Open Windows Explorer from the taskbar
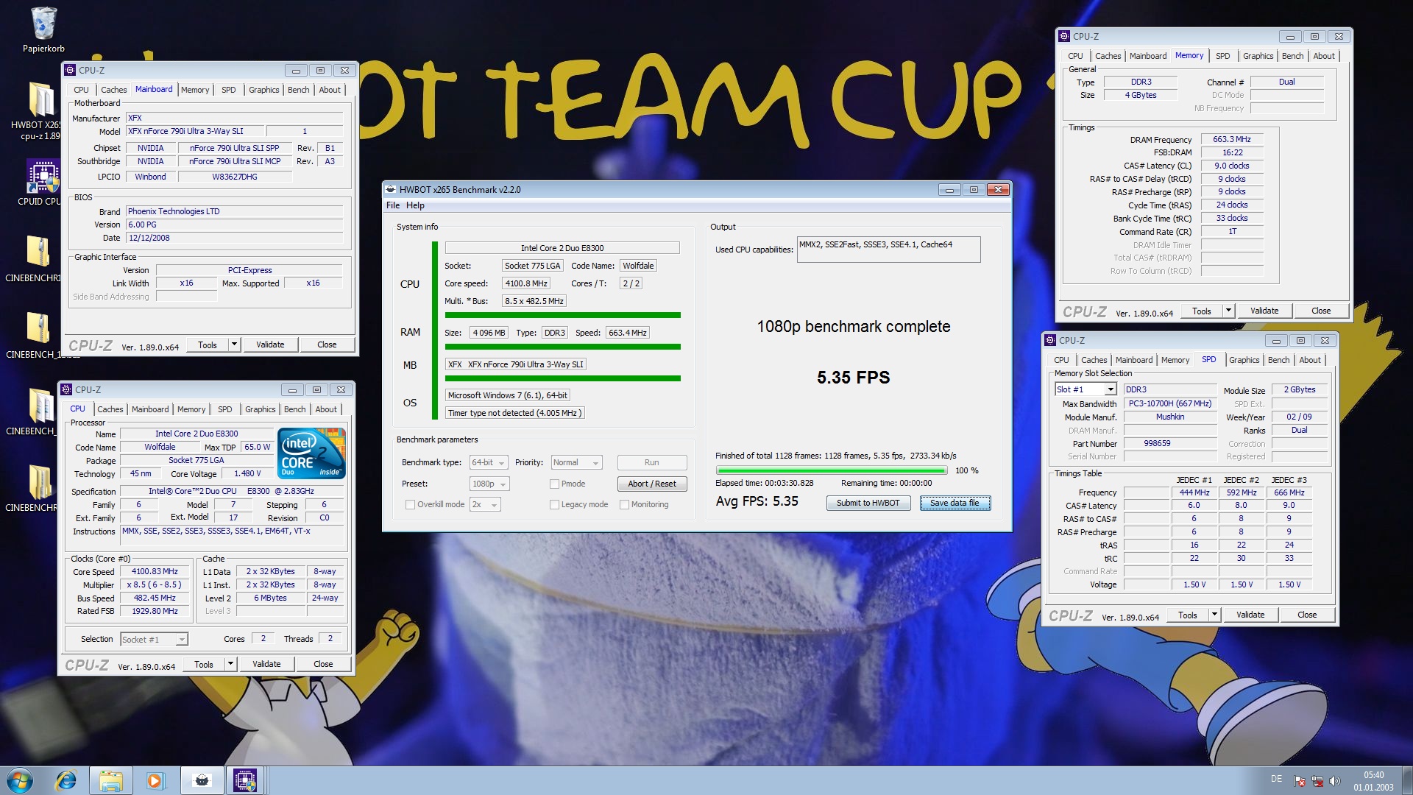 (x=111, y=780)
